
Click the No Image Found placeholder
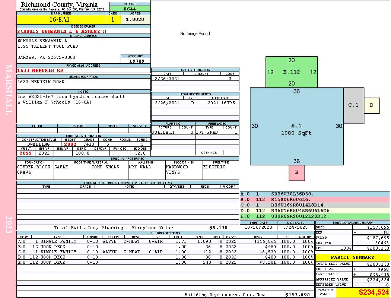tap(195, 34)
